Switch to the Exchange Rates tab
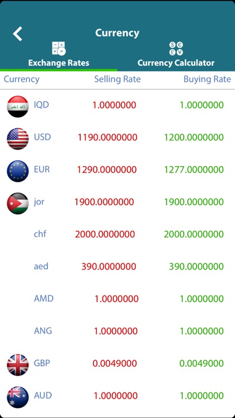Screen dimensions: 235x418 click(x=58, y=55)
